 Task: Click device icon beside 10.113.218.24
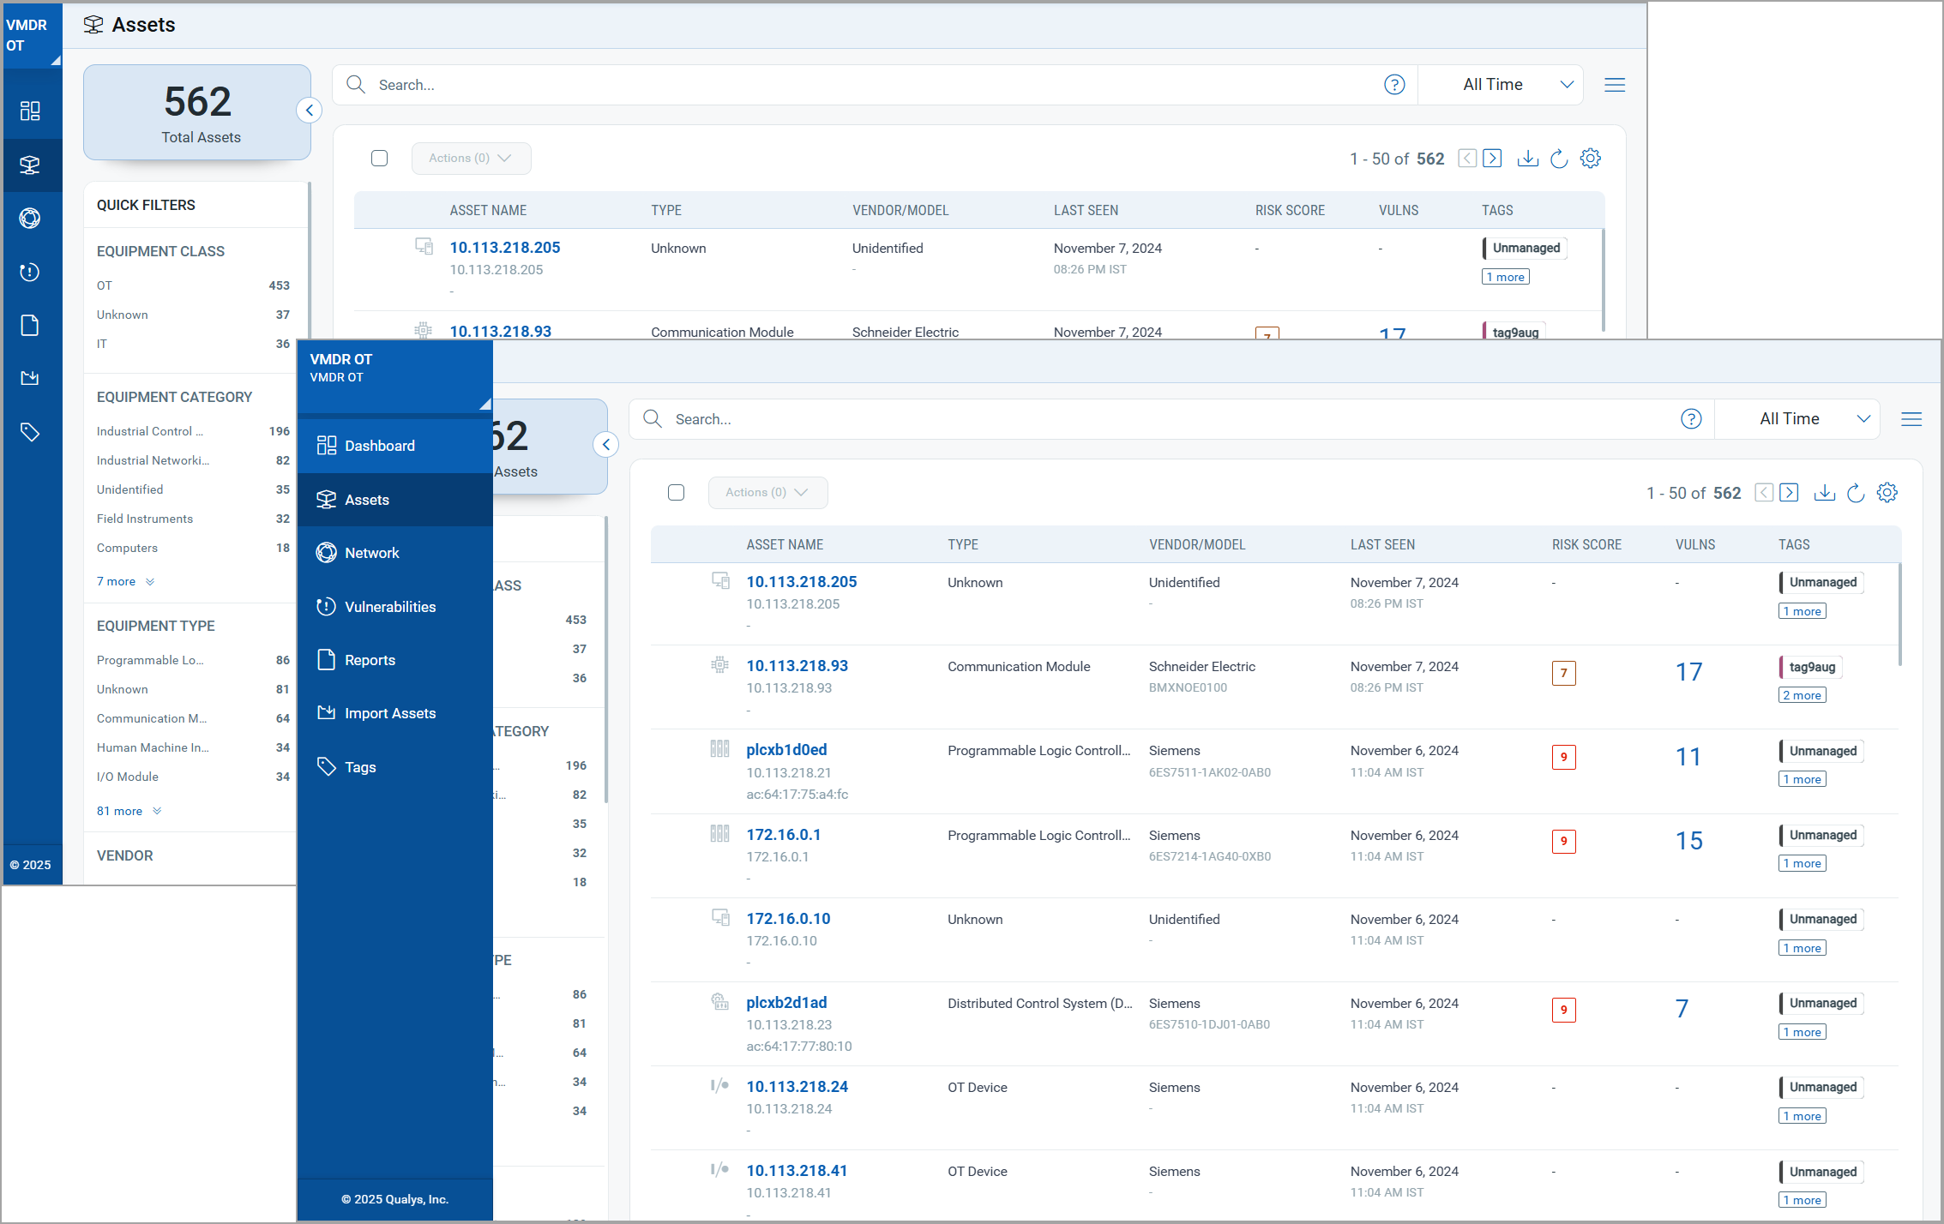point(719,1086)
